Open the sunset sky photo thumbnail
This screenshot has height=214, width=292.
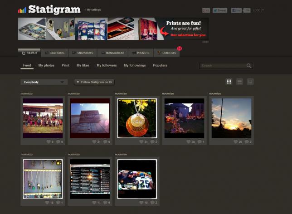(x=231, y=118)
